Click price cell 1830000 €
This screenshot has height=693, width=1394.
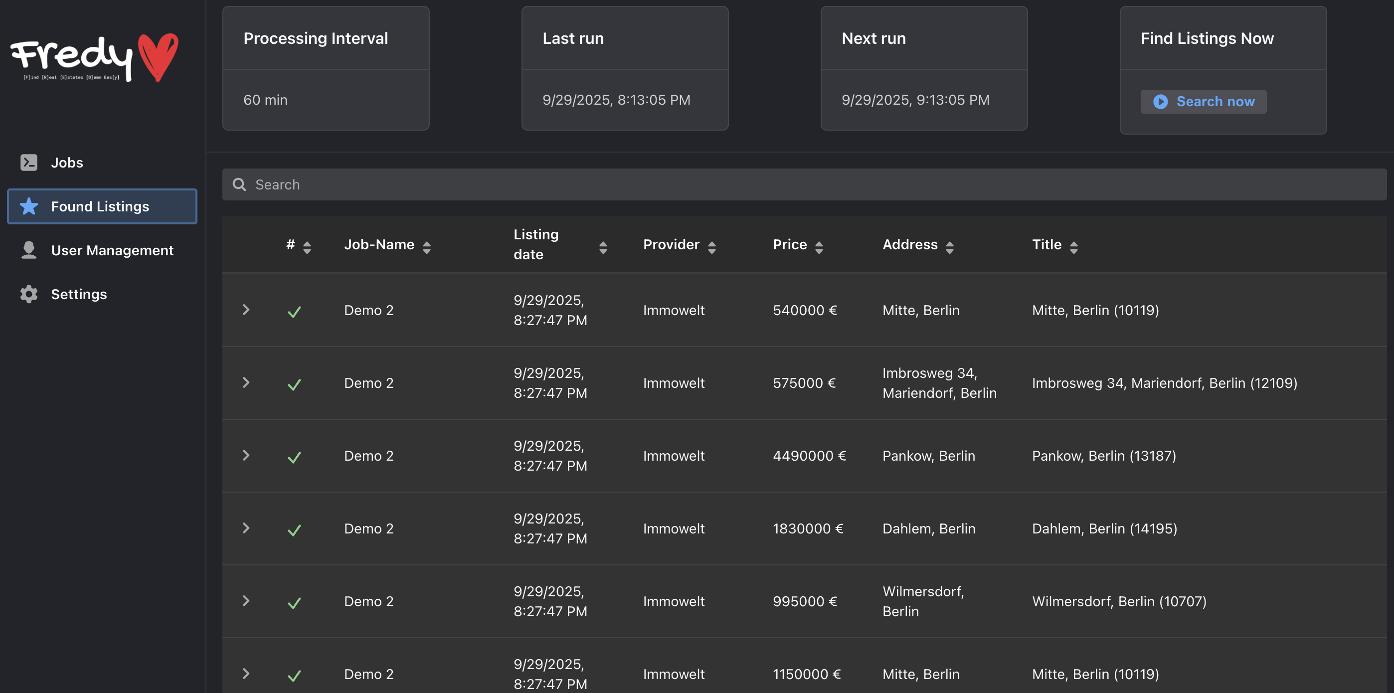[x=808, y=528]
